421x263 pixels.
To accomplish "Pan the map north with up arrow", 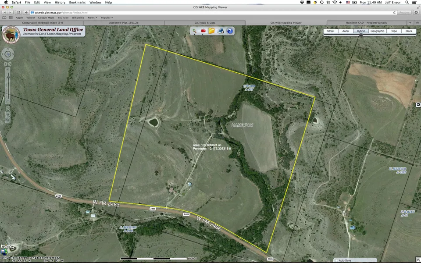I will pos(8,49).
